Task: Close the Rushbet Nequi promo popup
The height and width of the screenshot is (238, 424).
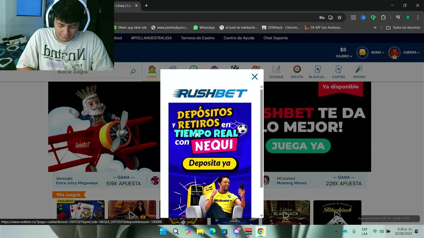Action: tap(254, 77)
